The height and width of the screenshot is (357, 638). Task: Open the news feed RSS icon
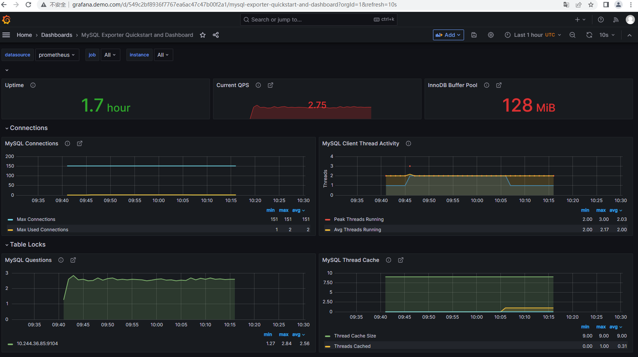click(616, 20)
